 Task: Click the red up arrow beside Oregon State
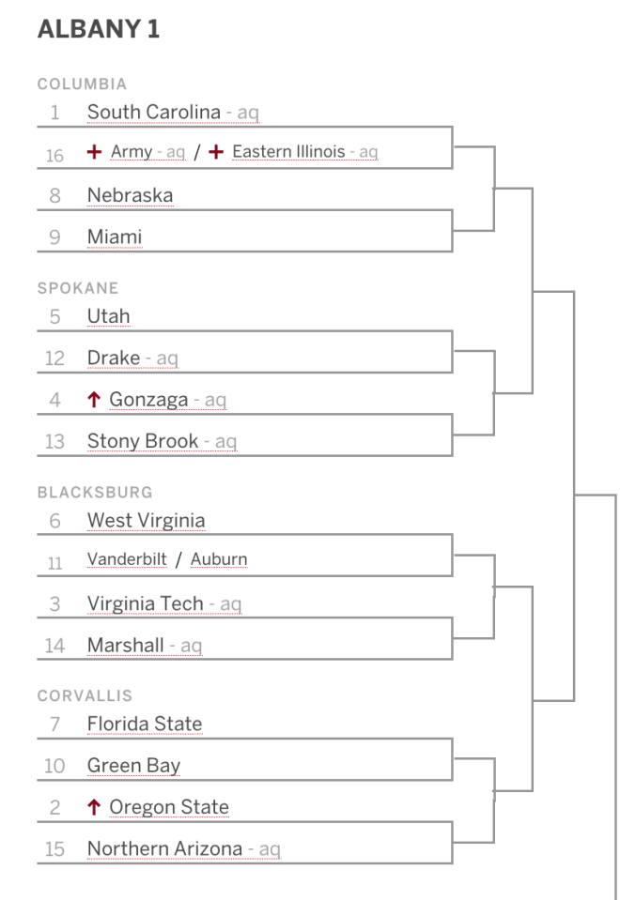94,806
